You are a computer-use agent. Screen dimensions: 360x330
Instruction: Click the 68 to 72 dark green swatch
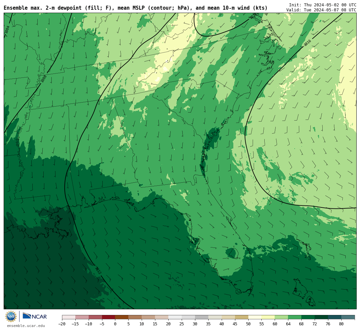pos(308,317)
